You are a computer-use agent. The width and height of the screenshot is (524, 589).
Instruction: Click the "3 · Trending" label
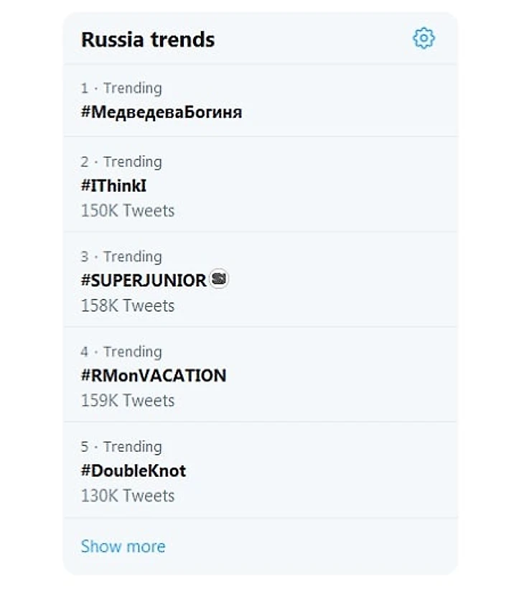(121, 256)
